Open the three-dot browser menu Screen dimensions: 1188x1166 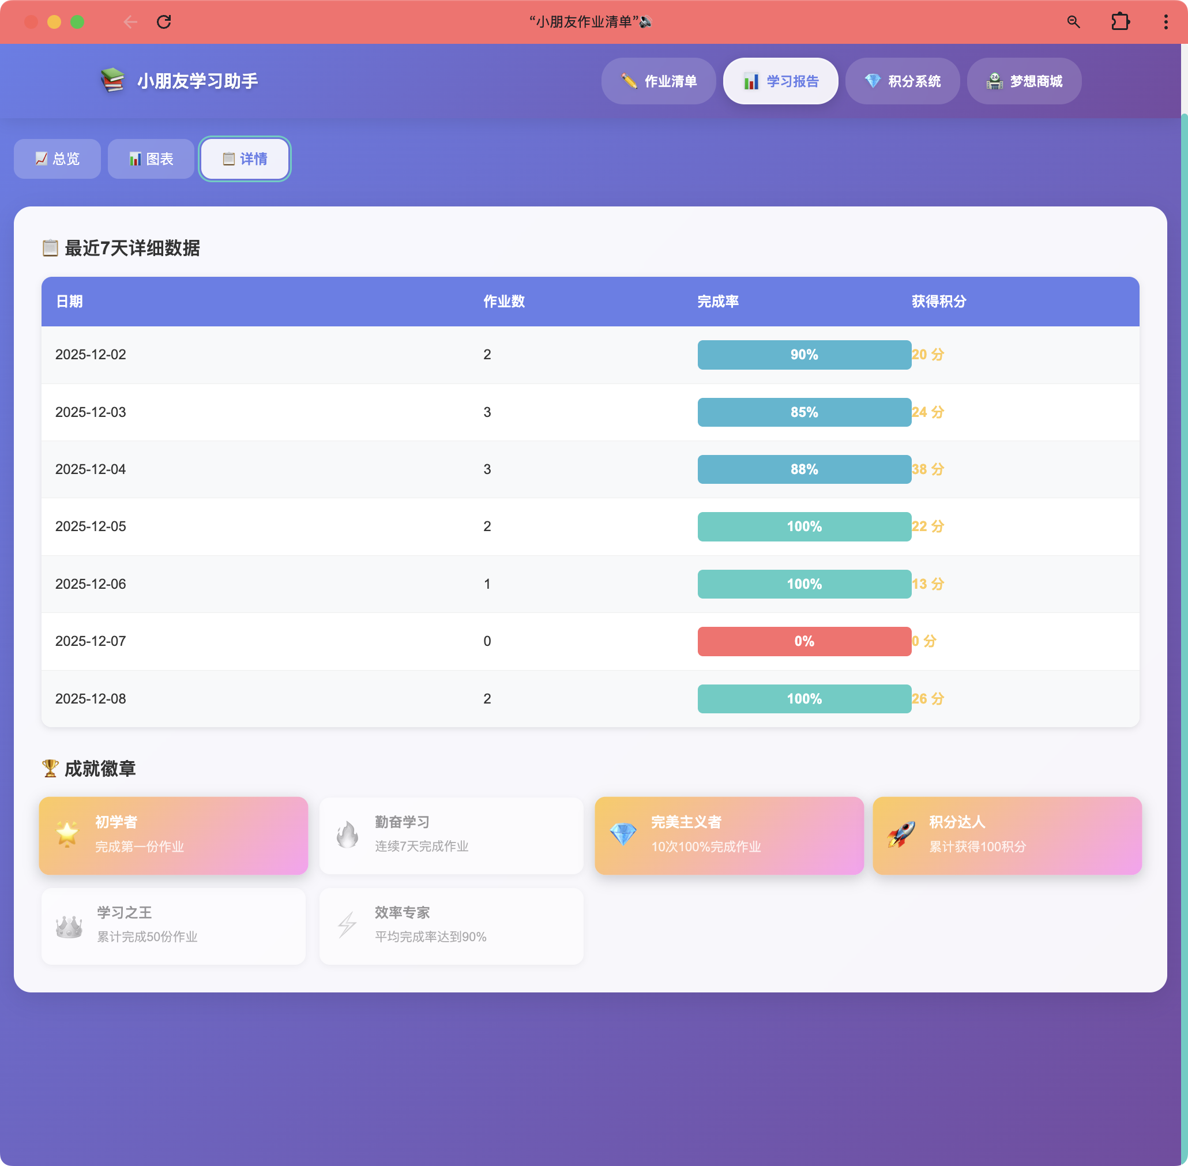pyautogui.click(x=1166, y=22)
